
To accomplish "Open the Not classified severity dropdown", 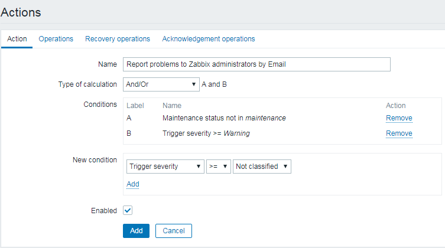I will [262, 167].
